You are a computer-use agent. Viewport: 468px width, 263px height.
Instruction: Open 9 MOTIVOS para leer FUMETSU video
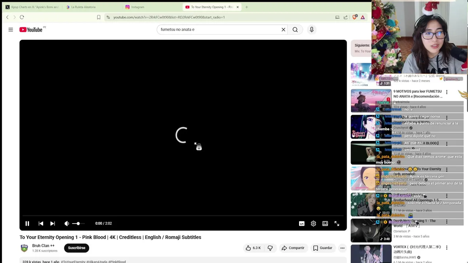click(x=418, y=94)
